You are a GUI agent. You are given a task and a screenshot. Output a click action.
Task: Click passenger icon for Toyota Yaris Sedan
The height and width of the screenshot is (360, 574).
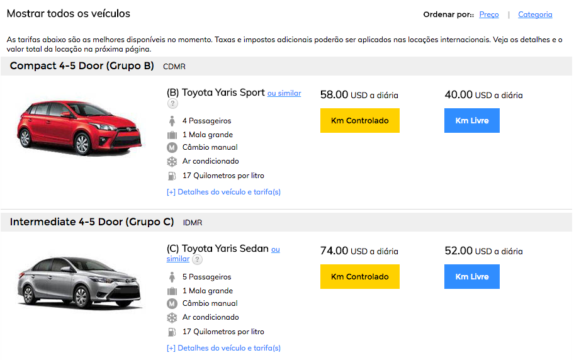pos(172,277)
